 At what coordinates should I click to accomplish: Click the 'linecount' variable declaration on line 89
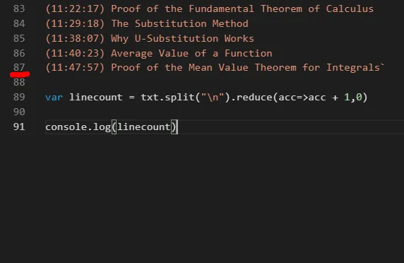coord(95,98)
